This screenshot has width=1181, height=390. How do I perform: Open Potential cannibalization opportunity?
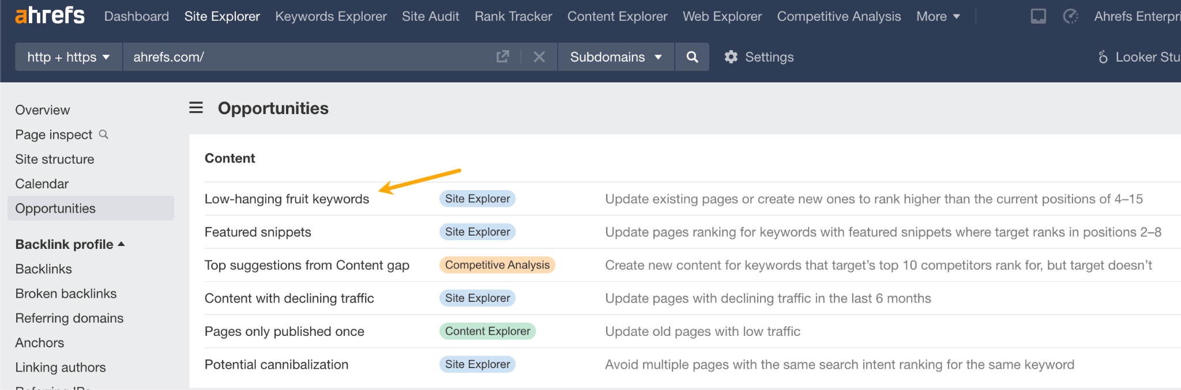276,365
